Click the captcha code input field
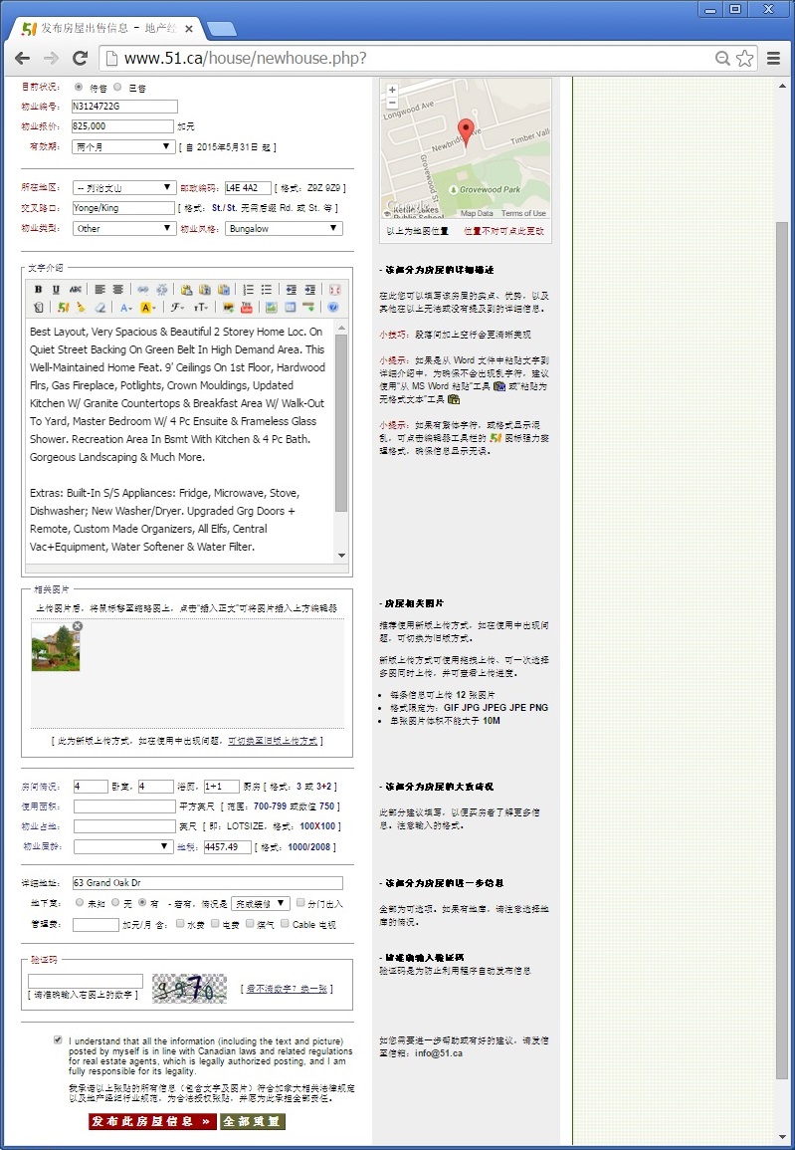 (x=86, y=981)
